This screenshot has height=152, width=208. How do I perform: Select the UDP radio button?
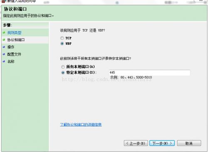(62, 44)
